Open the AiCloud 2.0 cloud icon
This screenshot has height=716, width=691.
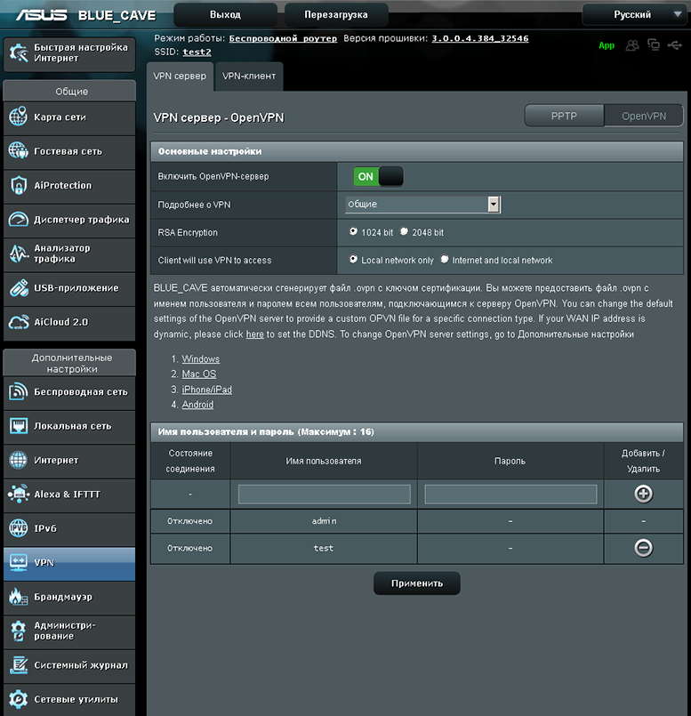(x=19, y=322)
